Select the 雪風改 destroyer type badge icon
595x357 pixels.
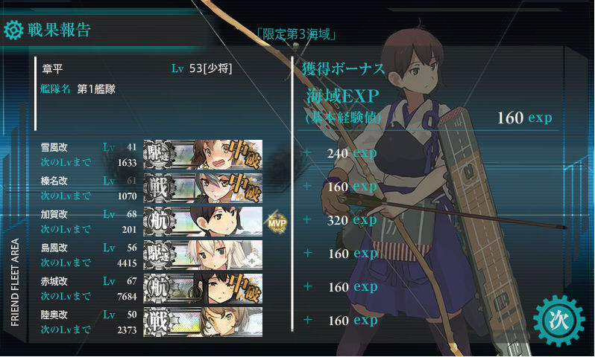tap(160, 155)
